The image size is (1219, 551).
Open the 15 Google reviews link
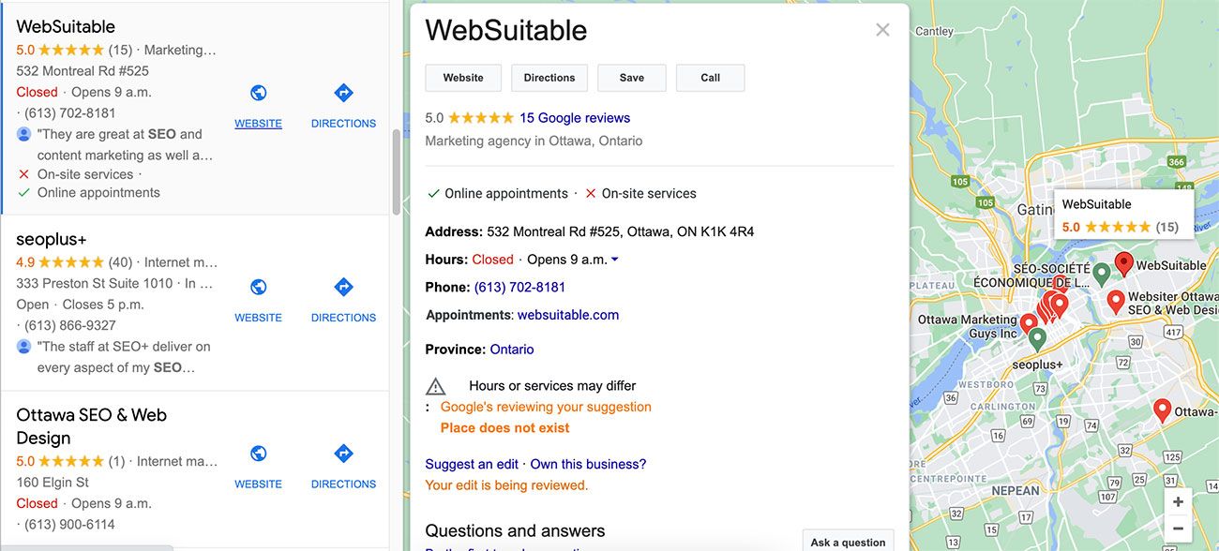tap(575, 118)
